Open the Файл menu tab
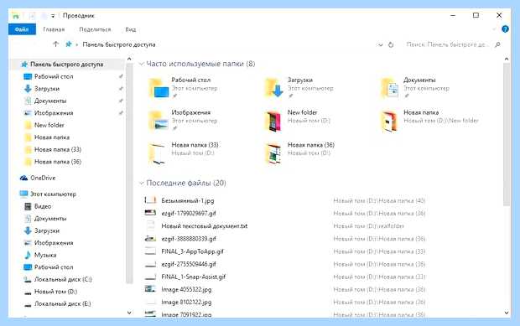Image resolution: width=520 pixels, height=326 pixels. tap(22, 29)
